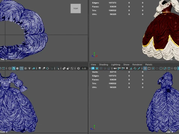Click Faces count 53639 in perspective view
Screen dimensions: 179x134
tap(113, 7)
